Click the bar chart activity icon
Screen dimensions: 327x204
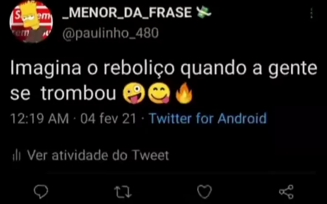[16, 155]
